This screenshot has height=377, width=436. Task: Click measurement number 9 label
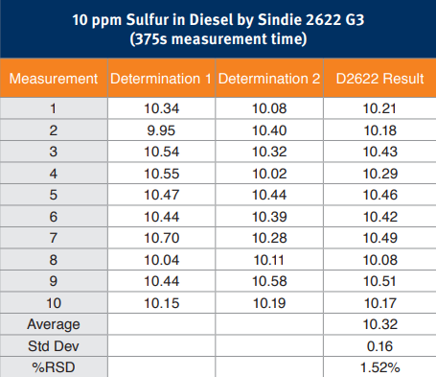point(54,281)
